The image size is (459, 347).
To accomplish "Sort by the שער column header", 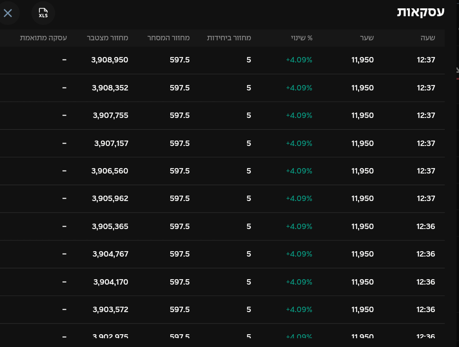I will [367, 38].
